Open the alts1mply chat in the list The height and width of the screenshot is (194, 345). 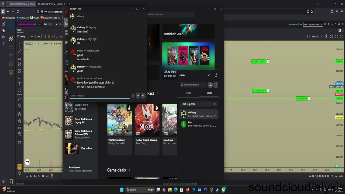coord(198,114)
